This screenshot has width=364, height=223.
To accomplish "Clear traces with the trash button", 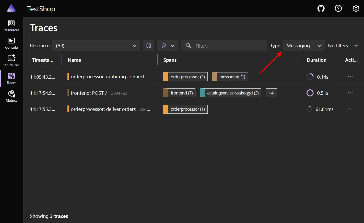I will (163, 46).
